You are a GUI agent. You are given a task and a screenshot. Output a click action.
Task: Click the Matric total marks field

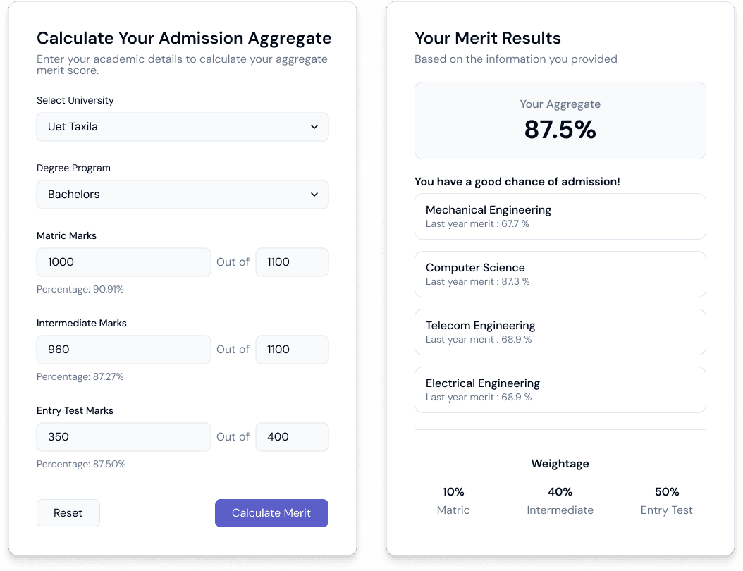point(292,262)
